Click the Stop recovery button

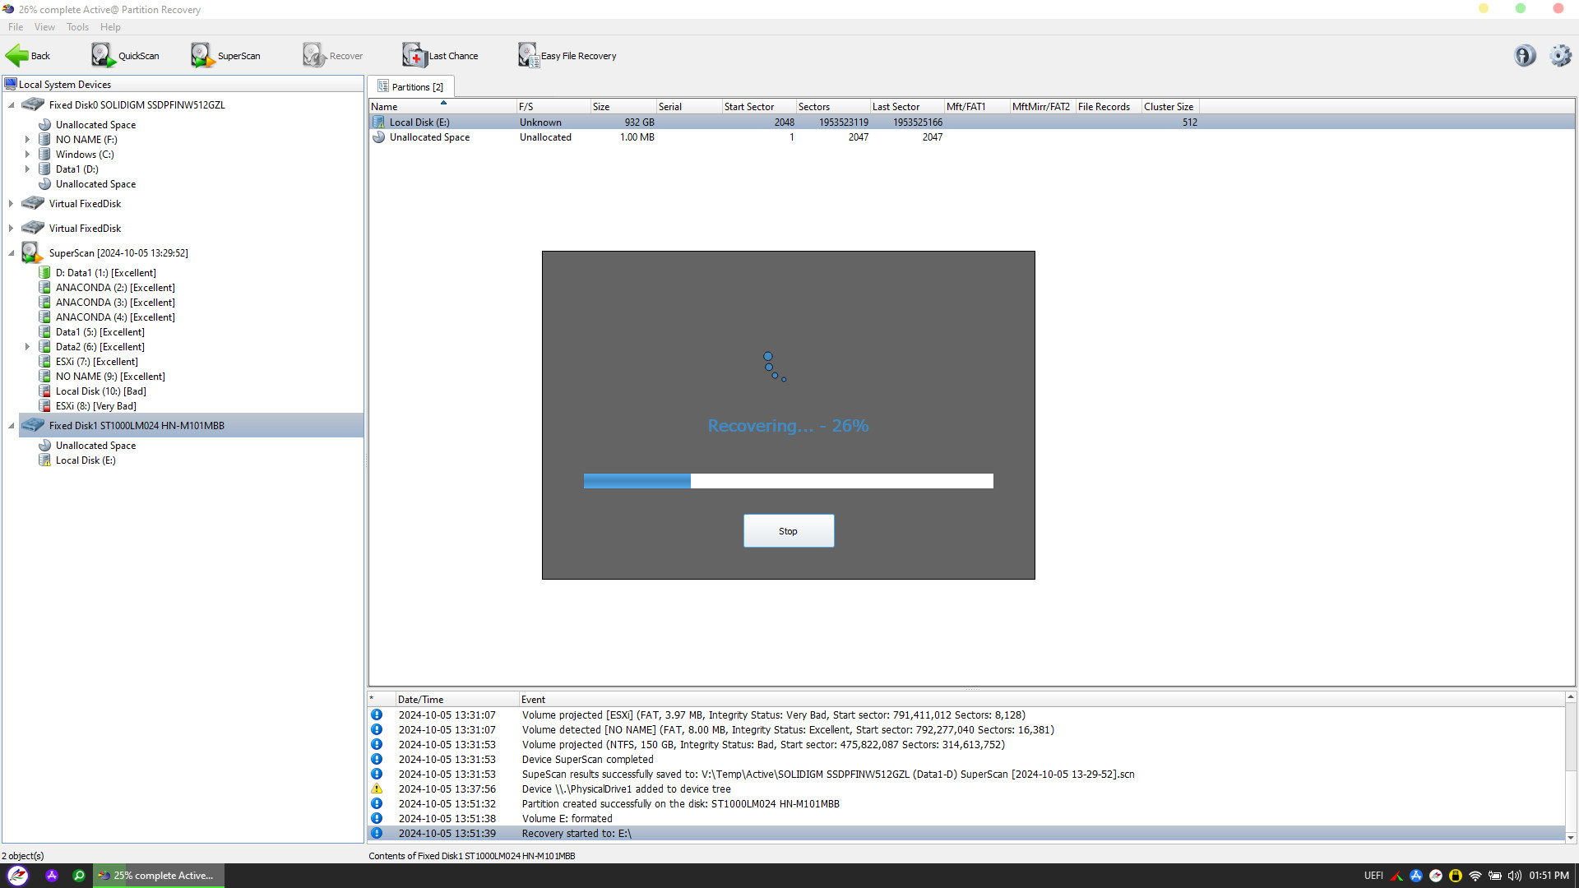789,530
